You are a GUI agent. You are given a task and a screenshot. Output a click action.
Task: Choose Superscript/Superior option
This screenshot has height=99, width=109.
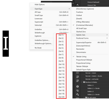84,43
